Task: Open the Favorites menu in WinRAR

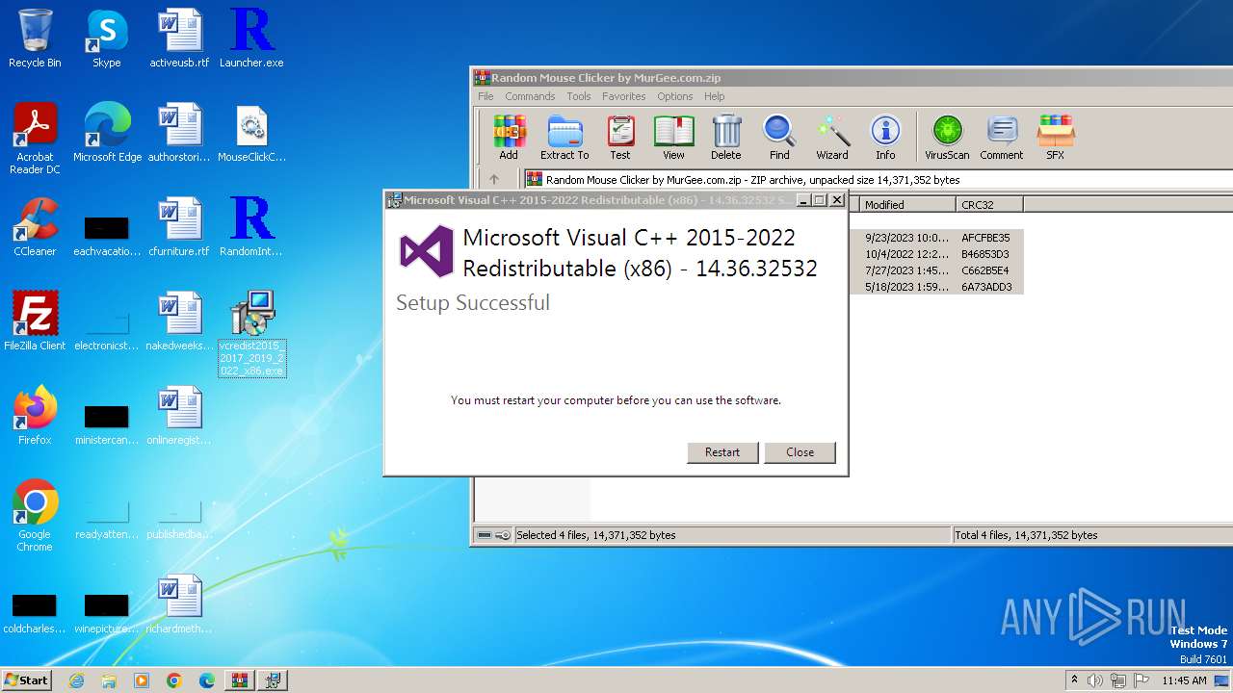Action: click(624, 96)
